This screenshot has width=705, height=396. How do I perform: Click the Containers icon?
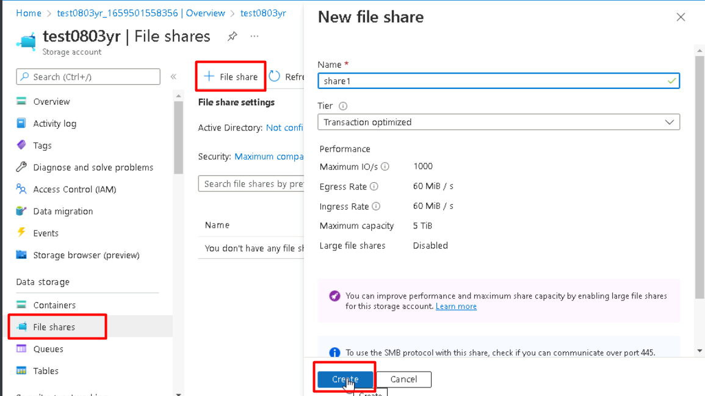(21, 305)
